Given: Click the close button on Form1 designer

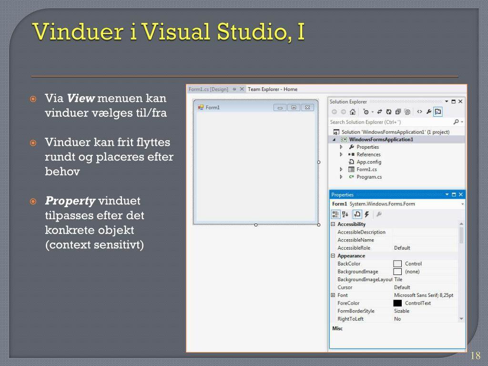Looking at the screenshot, I should coord(307,108).
